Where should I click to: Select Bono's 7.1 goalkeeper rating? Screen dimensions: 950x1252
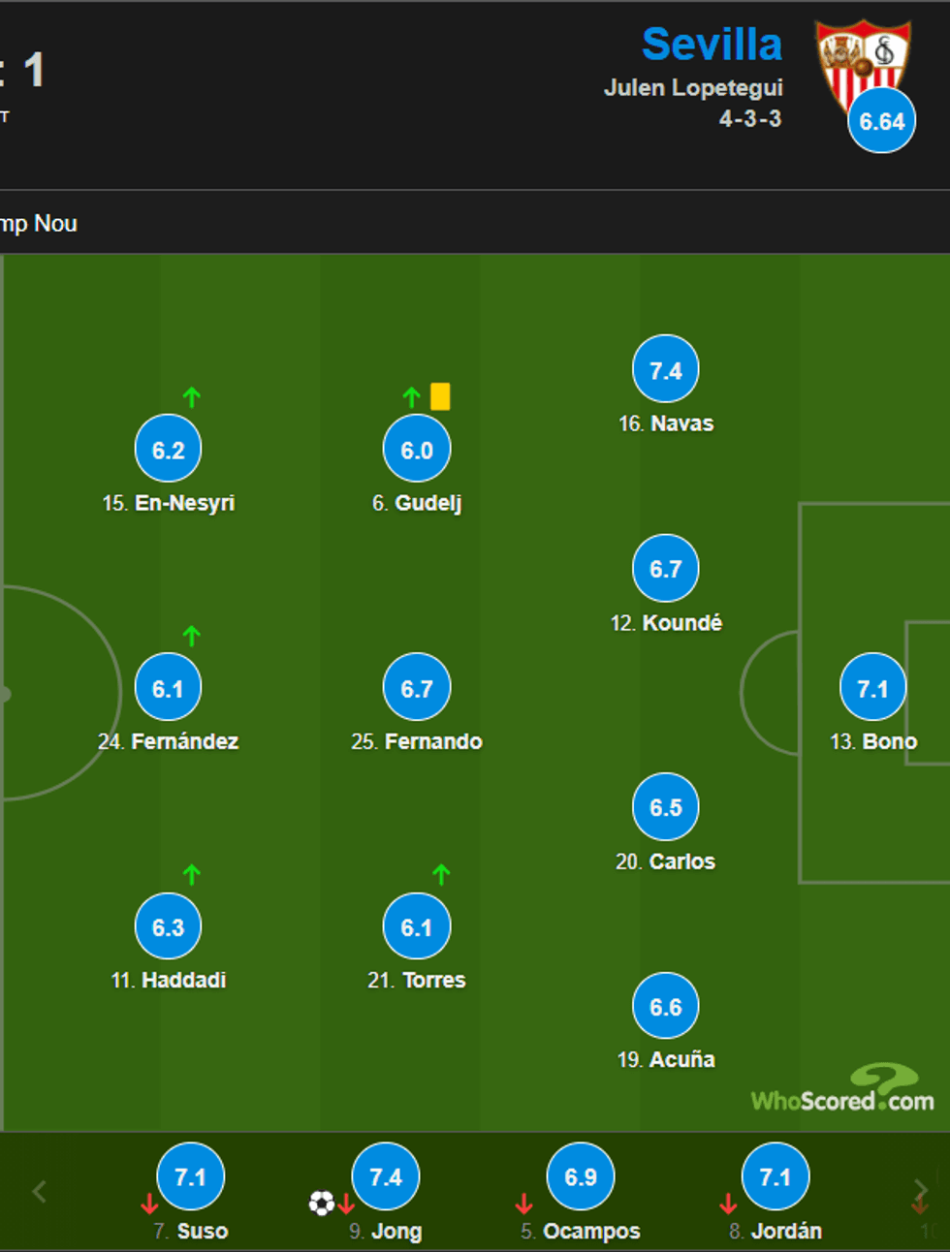[872, 687]
